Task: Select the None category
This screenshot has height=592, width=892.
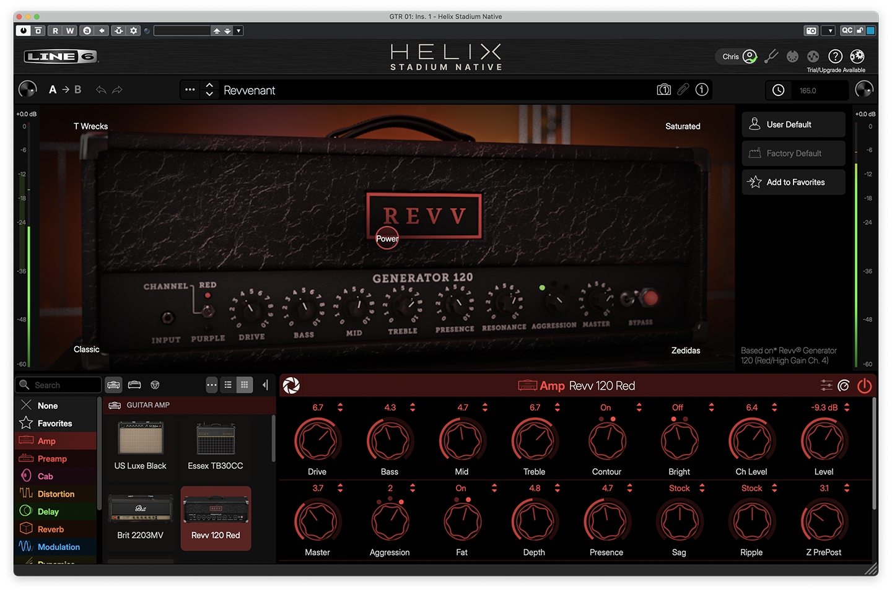Action: [55, 406]
